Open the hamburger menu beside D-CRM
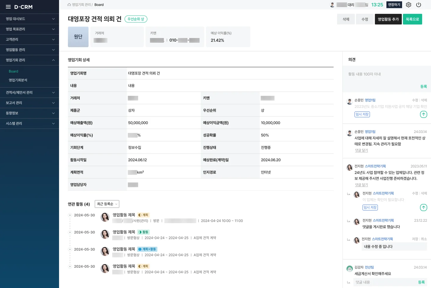431x288 pixels. [x=8, y=7]
